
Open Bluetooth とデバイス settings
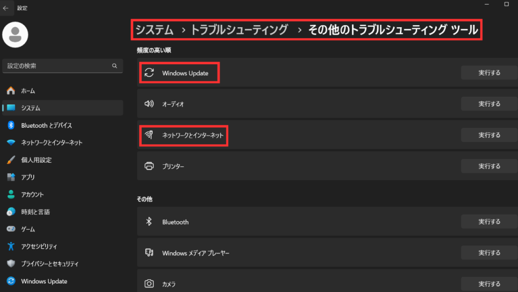tap(63, 125)
